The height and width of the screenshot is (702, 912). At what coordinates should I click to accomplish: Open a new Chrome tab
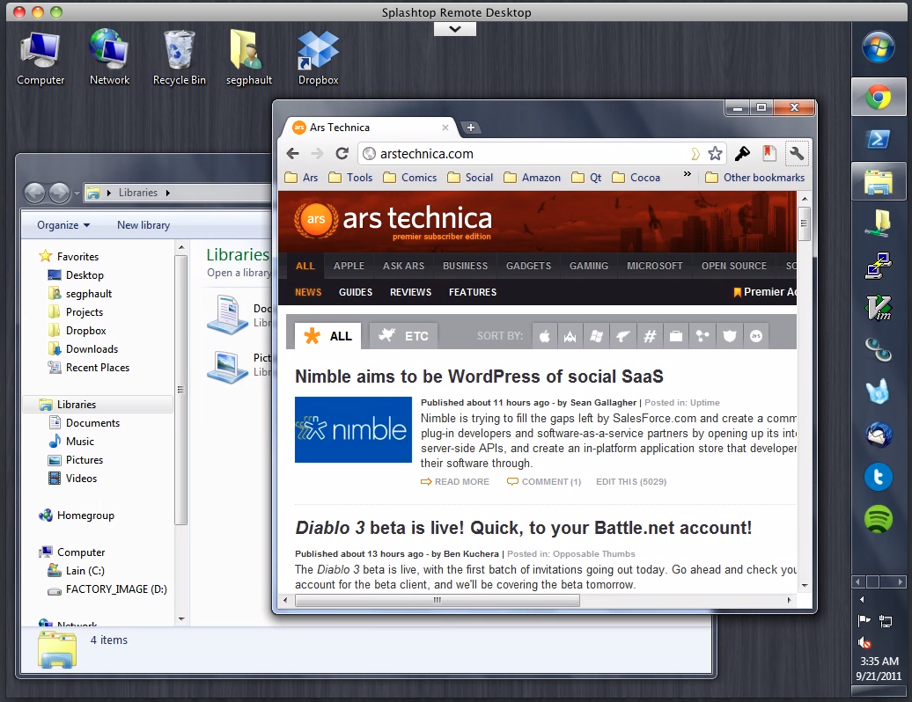[x=471, y=128]
